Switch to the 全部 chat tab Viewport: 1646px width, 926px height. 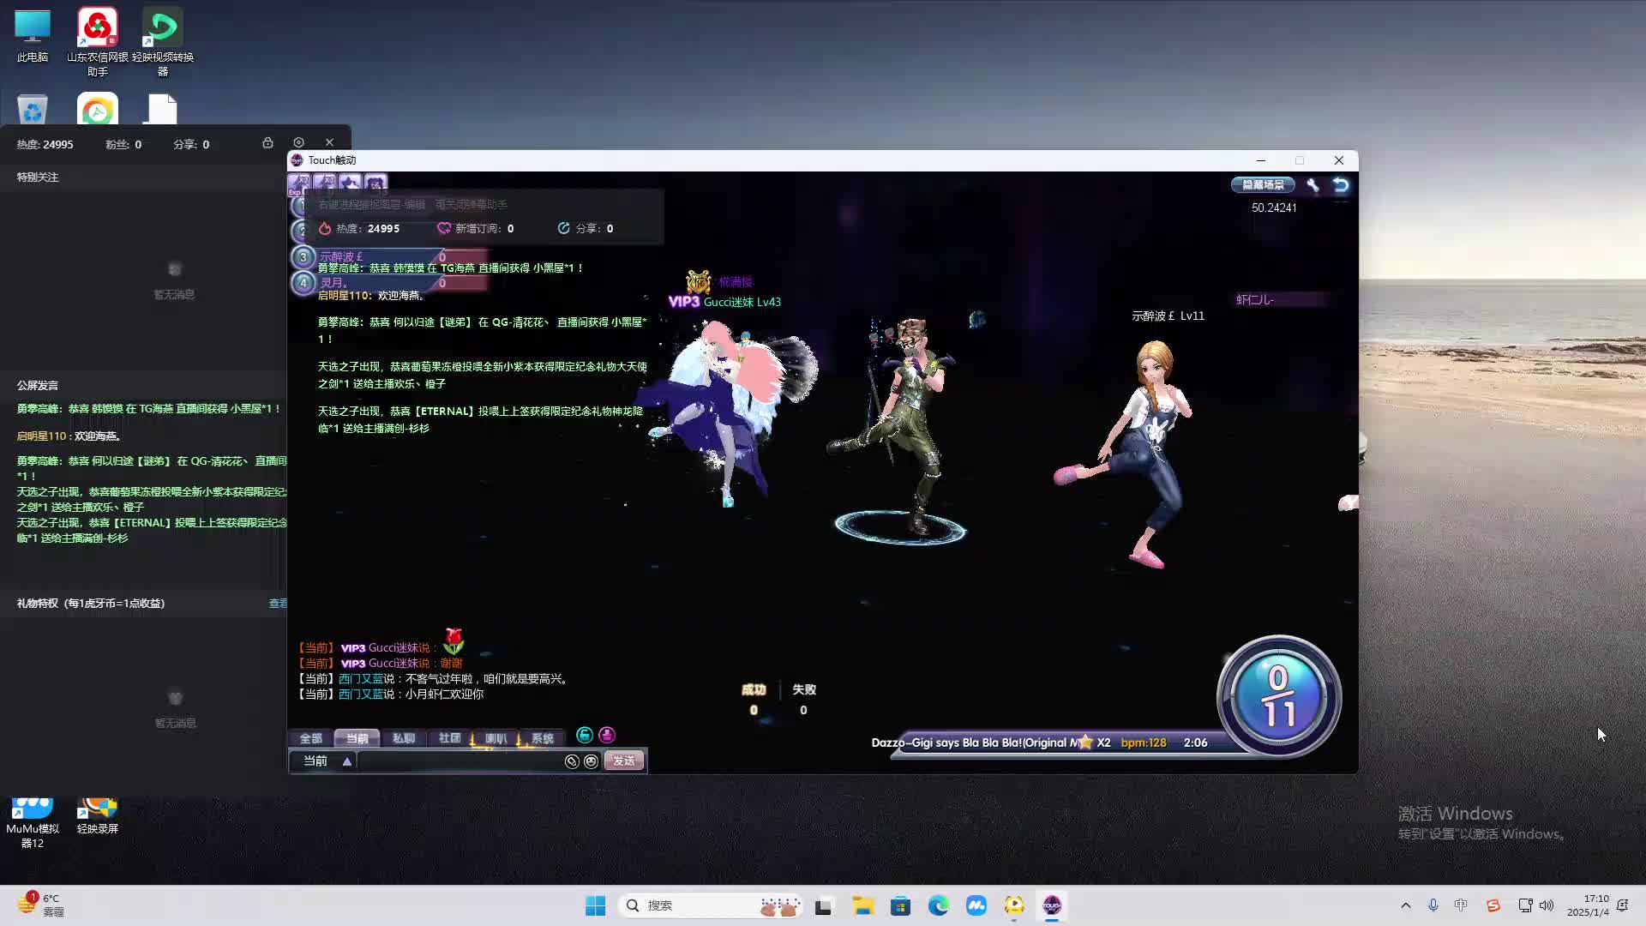pyautogui.click(x=310, y=738)
